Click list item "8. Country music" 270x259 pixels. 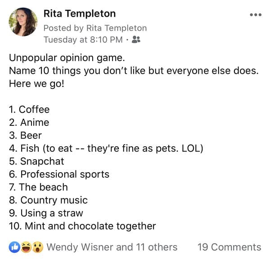[48, 200]
